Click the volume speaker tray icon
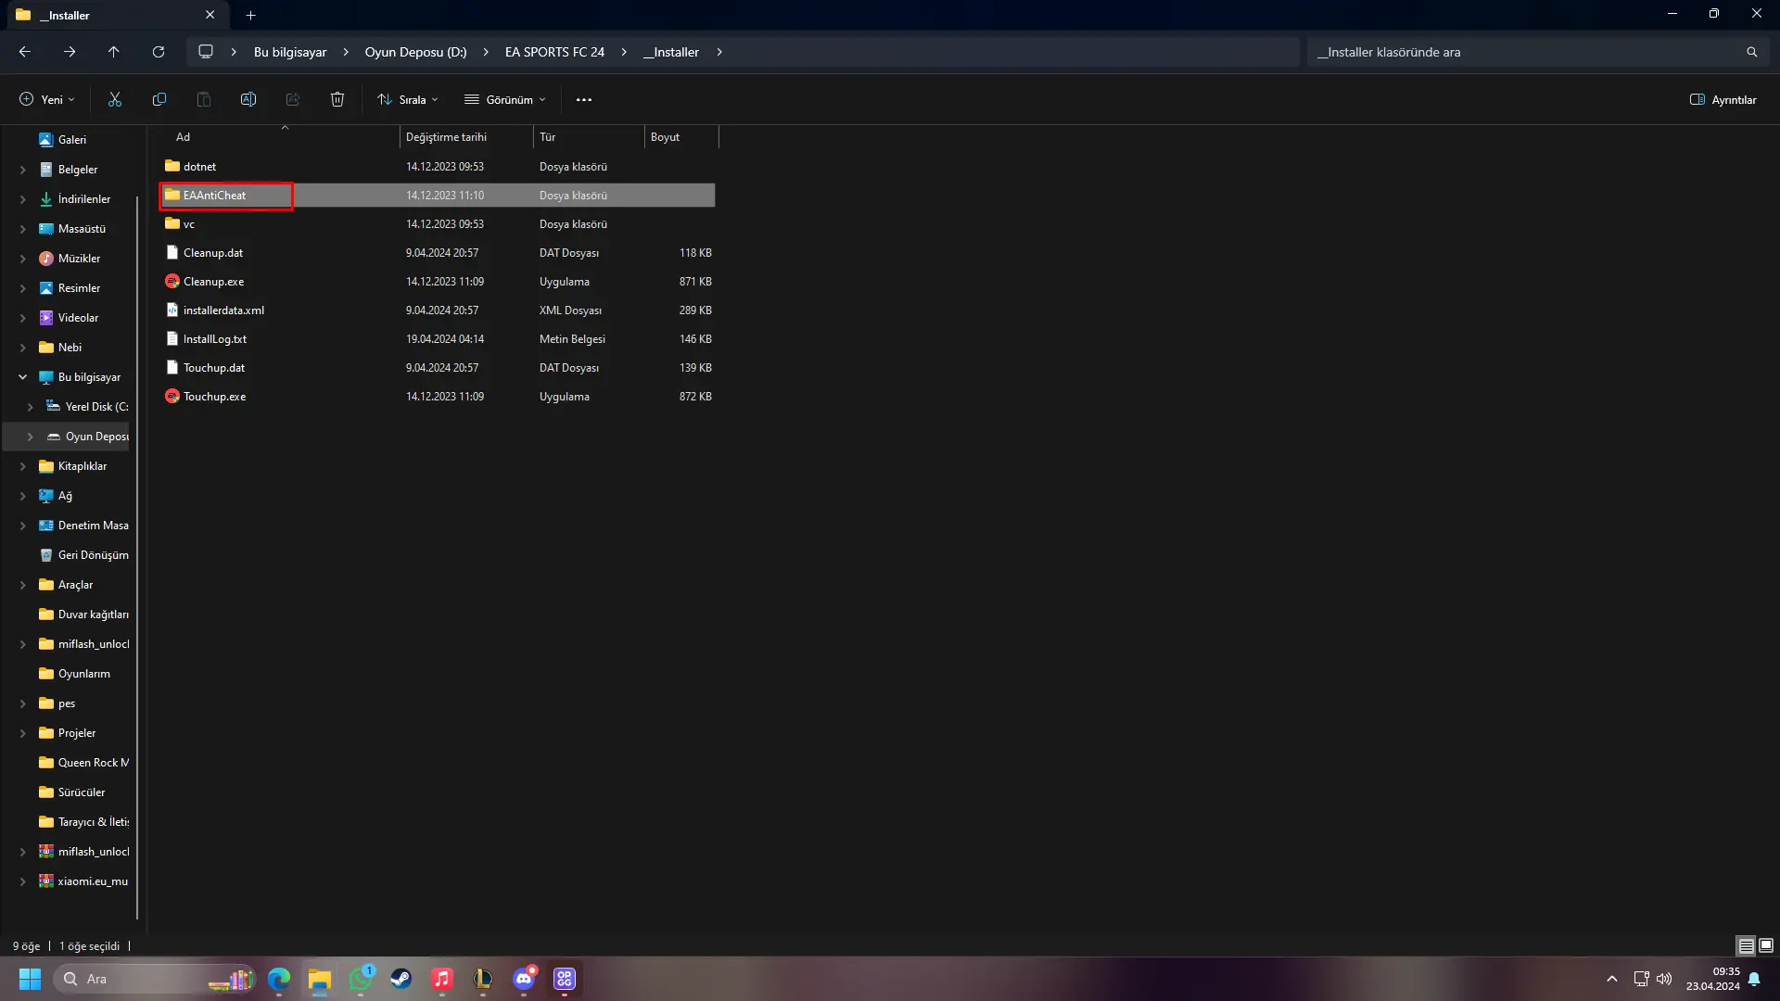This screenshot has height=1001, width=1780. pyautogui.click(x=1664, y=979)
